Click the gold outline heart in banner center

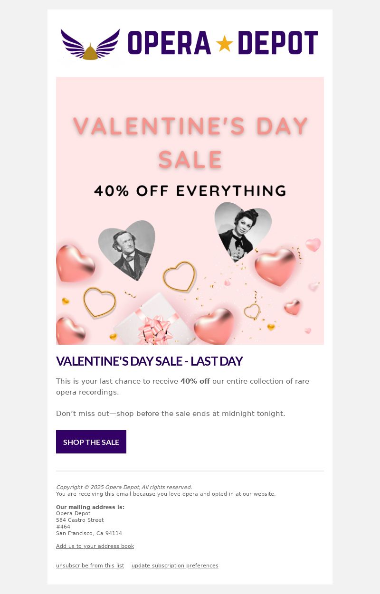pyautogui.click(x=180, y=276)
